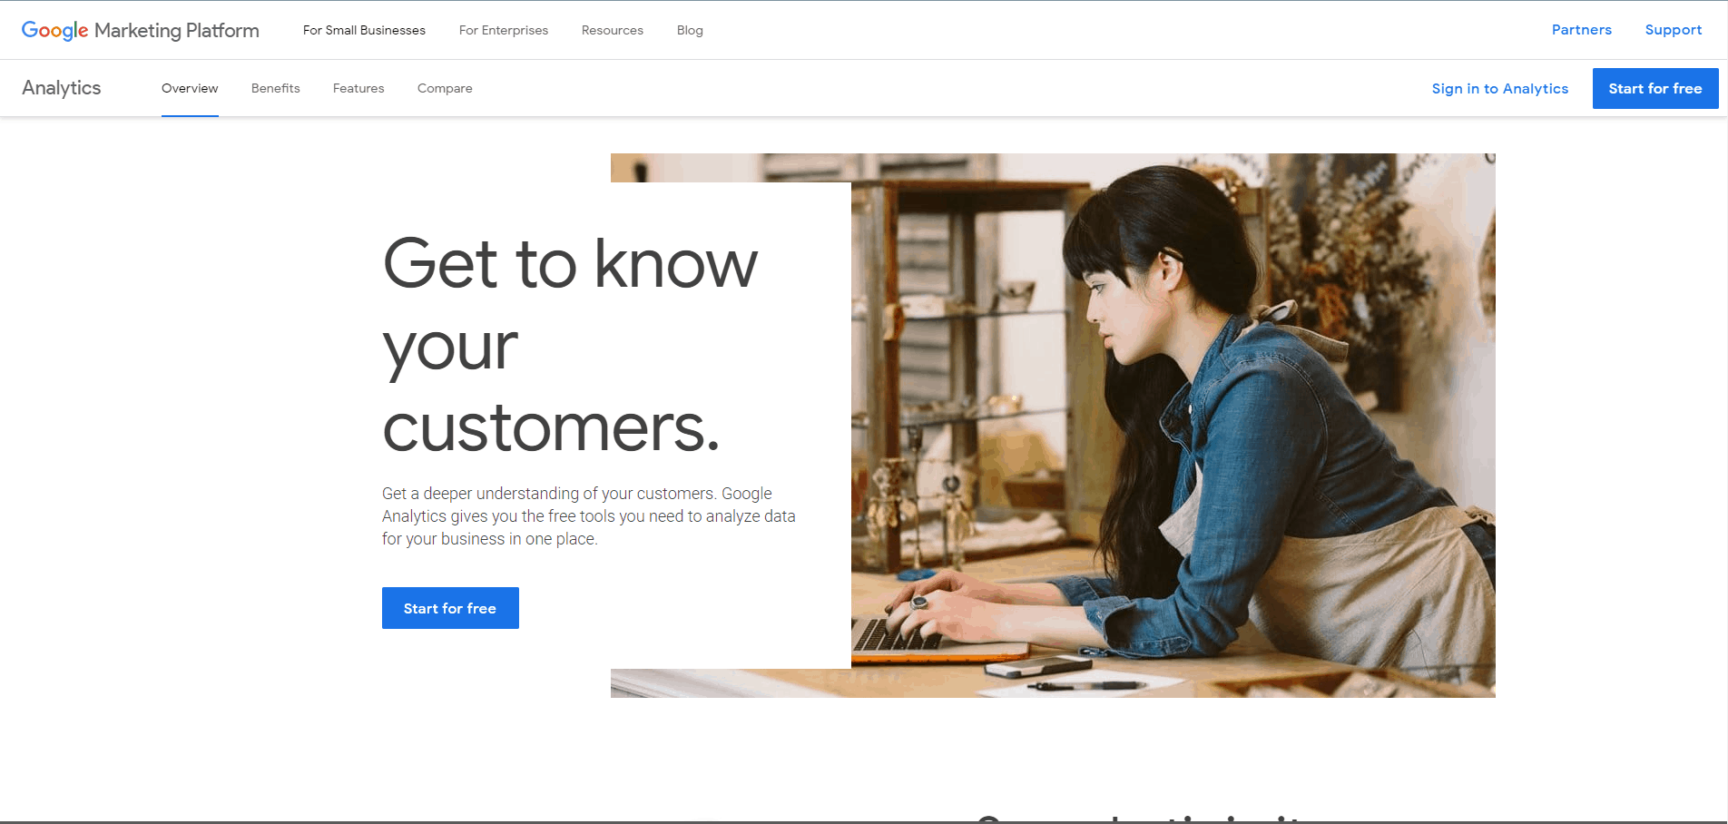Click the hero Start for free button
1728x824 pixels.
[x=450, y=608]
